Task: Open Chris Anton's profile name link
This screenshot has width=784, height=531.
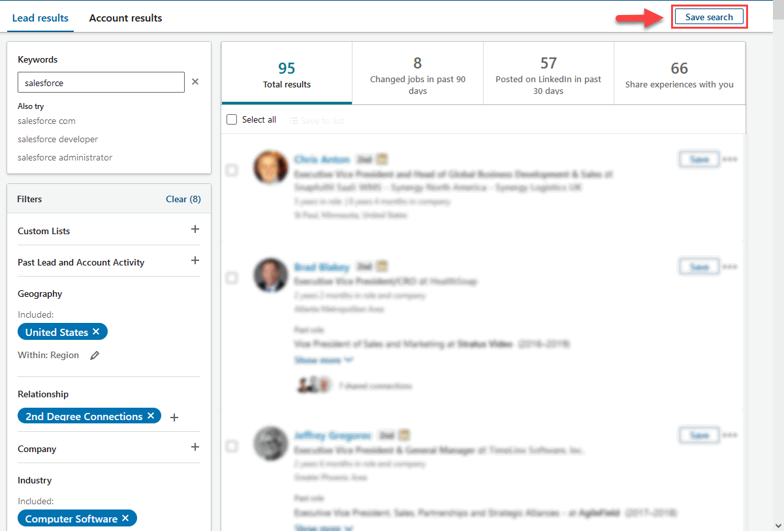Action: tap(322, 159)
